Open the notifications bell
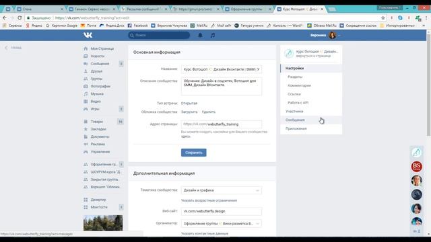Screen dimensions: 431x242 pyautogui.click(x=201, y=35)
